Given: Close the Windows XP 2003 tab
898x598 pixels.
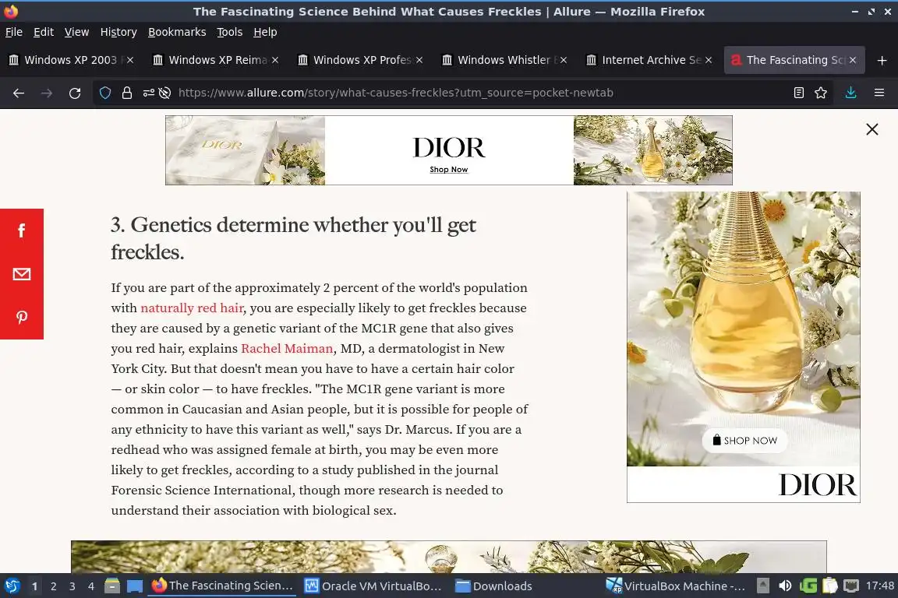Looking at the screenshot, I should click(x=130, y=60).
